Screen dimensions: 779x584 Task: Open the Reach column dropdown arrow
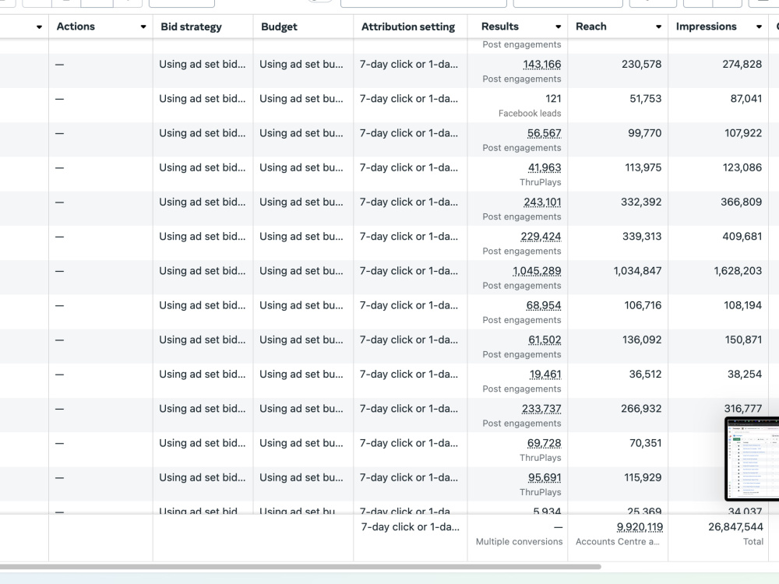[659, 26]
